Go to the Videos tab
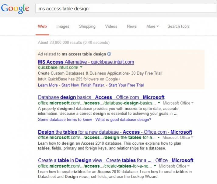The height and width of the screenshot is (184, 217). (111, 26)
